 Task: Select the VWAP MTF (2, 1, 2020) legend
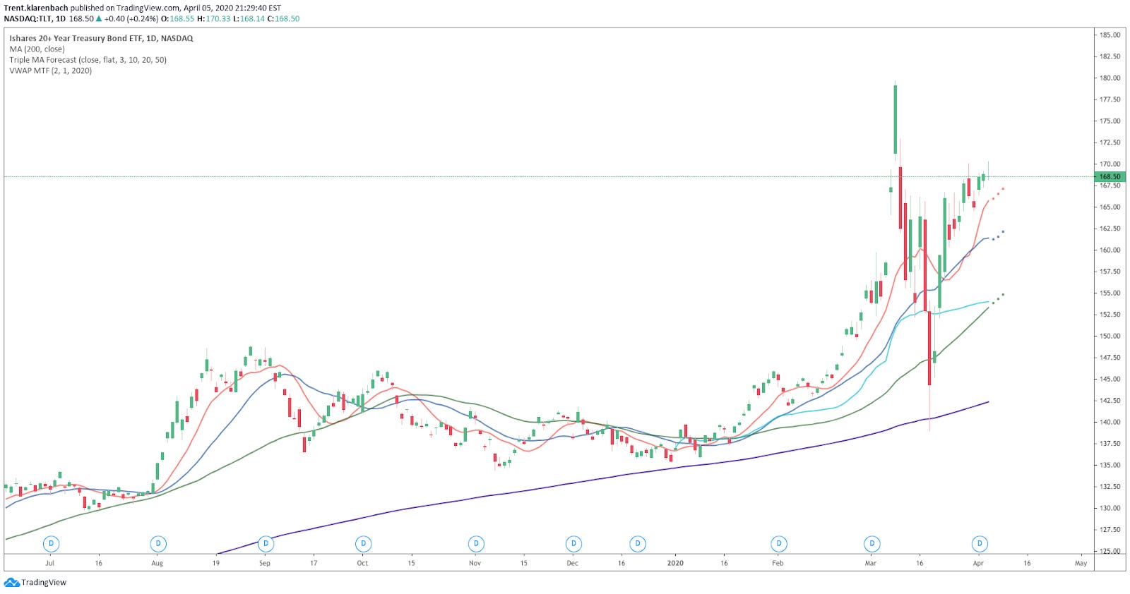click(x=50, y=71)
